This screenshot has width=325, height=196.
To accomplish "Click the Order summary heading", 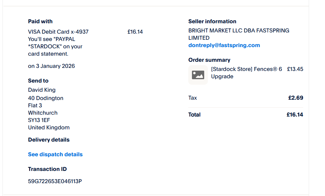I will (x=209, y=60).
